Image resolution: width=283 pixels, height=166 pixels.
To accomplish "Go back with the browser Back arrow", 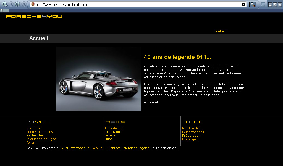I will click(4, 4).
